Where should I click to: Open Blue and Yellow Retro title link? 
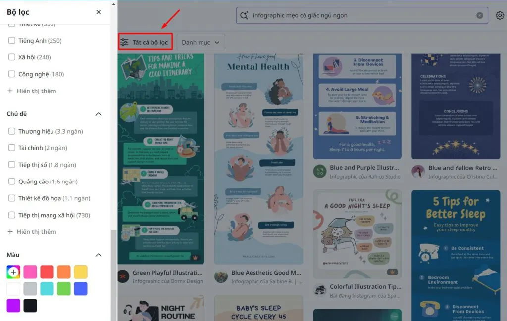click(463, 168)
